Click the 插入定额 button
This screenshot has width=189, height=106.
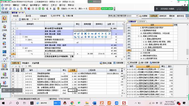(143, 63)
